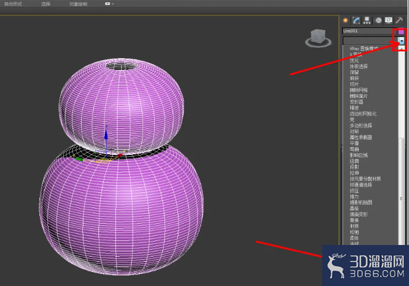Viewport: 409px width, 286px height.
Task: Choose 多边形选择 from the list
Action: (x=361, y=125)
